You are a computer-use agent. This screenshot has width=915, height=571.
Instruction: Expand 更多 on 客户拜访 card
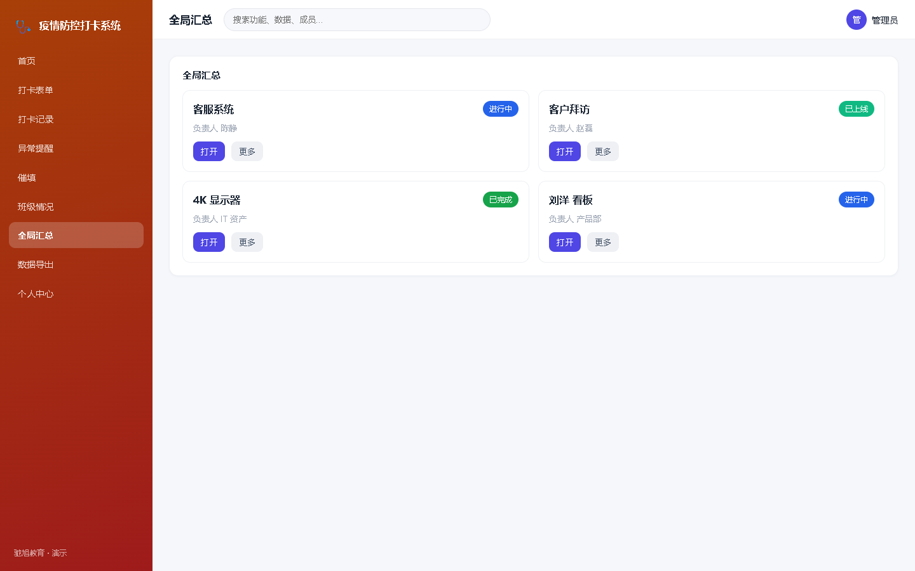click(603, 152)
